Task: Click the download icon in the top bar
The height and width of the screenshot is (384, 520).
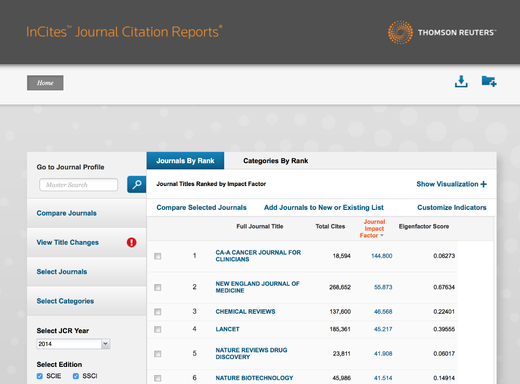Action: tap(461, 81)
